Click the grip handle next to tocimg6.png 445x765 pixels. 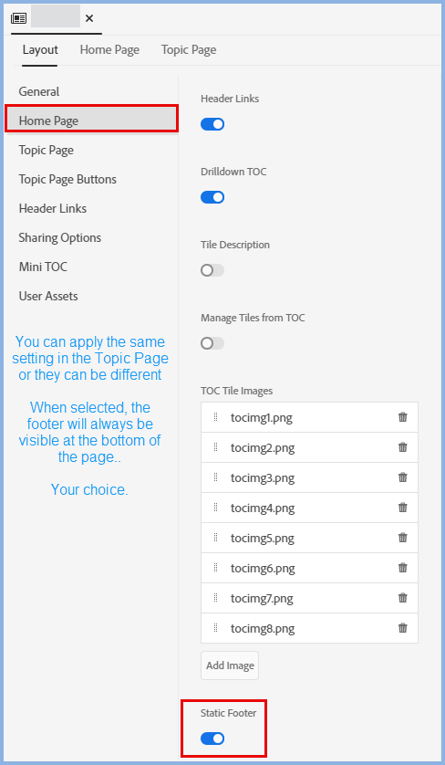215,568
